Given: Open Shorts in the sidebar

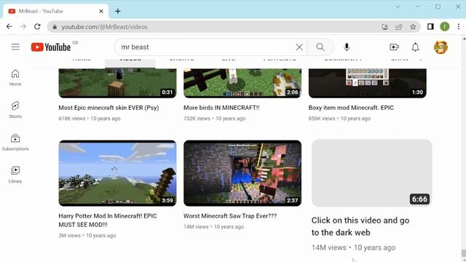Looking at the screenshot, I should coord(15,110).
